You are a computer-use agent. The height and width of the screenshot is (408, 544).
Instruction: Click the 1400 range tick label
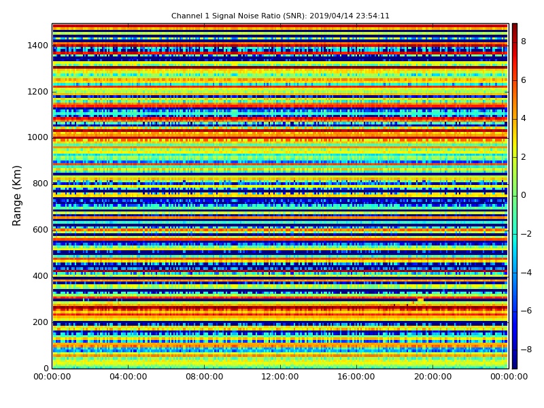pyautogui.click(x=38, y=46)
